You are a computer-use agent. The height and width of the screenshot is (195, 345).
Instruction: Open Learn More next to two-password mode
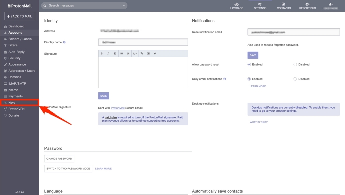103,169
